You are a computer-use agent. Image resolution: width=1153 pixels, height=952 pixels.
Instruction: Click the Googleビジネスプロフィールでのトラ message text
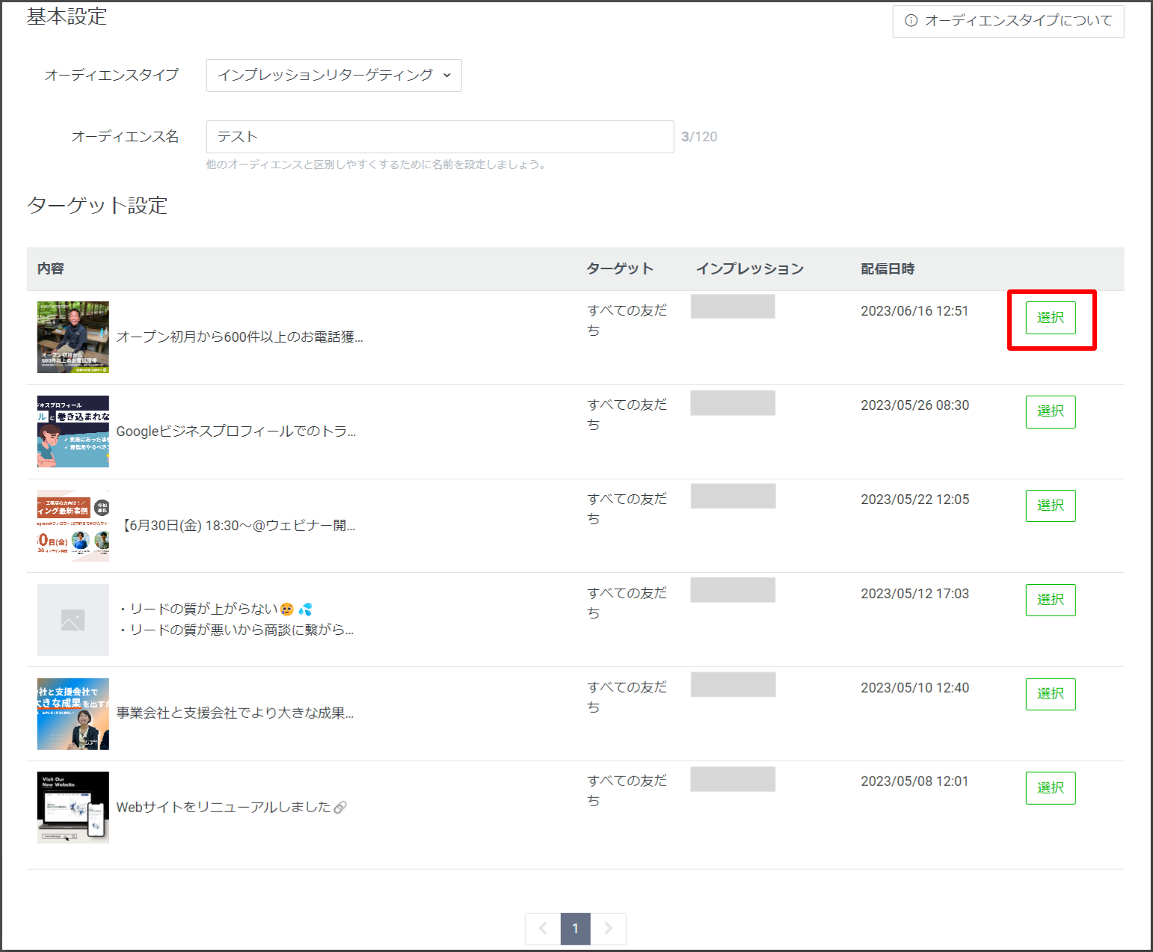(236, 432)
